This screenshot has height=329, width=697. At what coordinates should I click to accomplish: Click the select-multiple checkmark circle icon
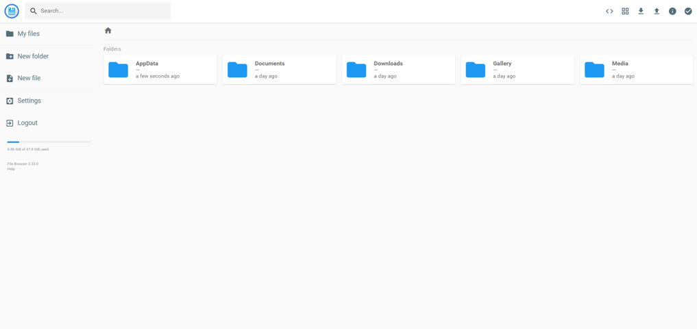(688, 11)
